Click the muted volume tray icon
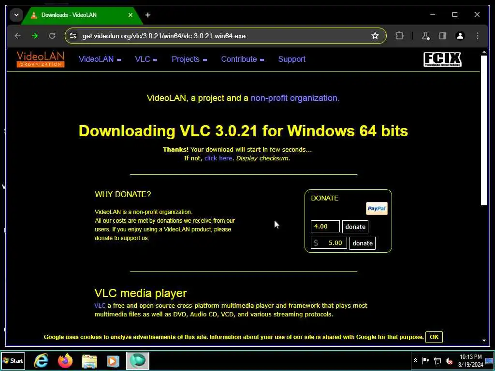495x371 pixels. (x=449, y=360)
